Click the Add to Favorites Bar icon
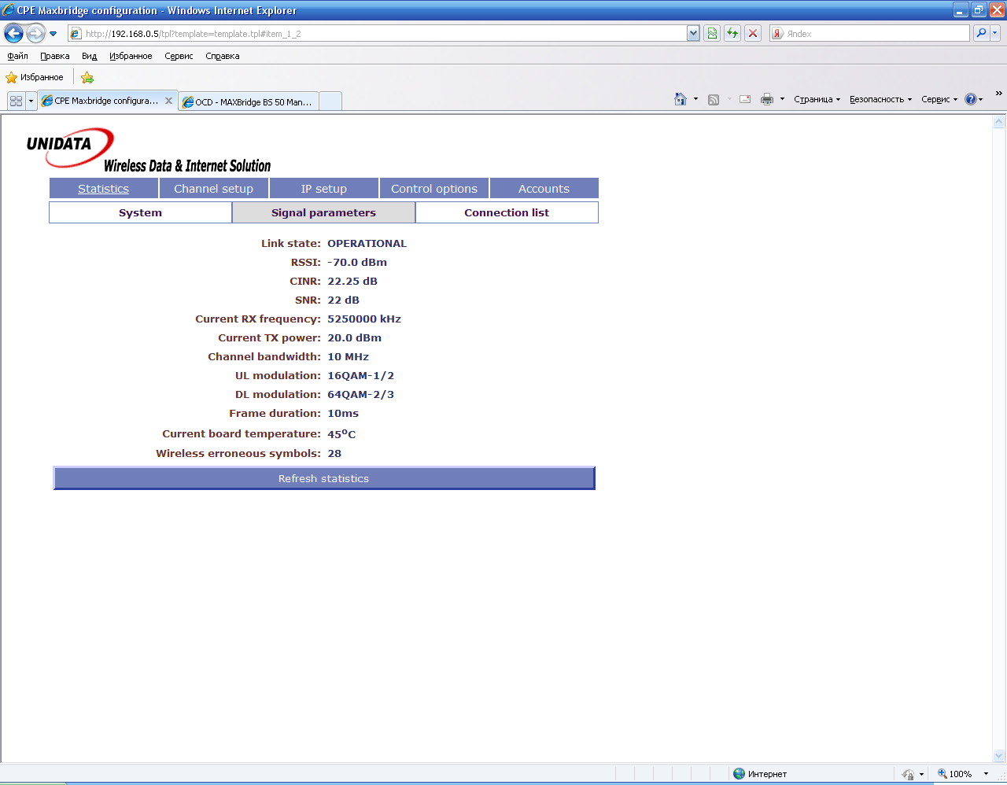The image size is (1007, 785). pos(87,77)
